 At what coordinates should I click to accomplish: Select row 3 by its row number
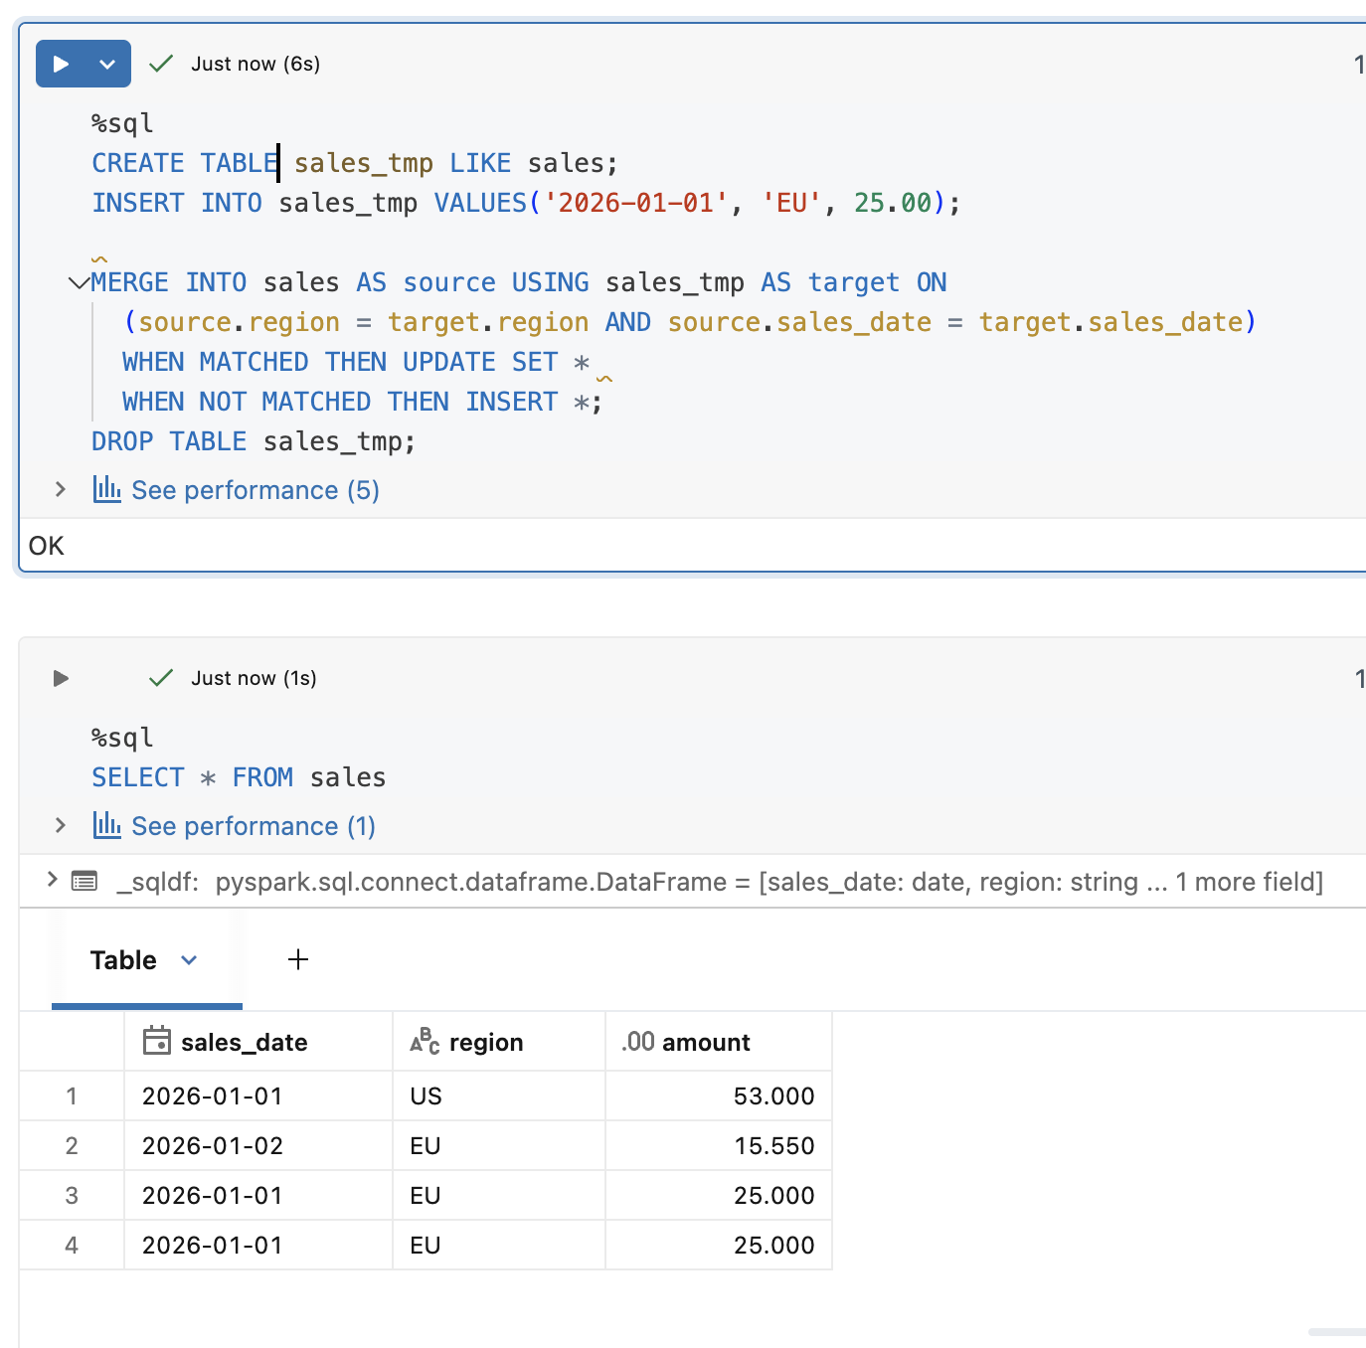tap(72, 1196)
